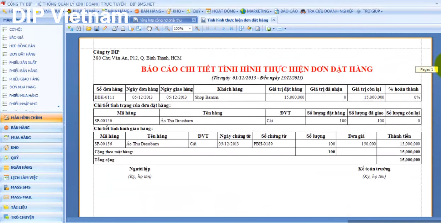This screenshot has width=441, height=223.
Task: Open CƠ HỘI in sidebar list
Action: point(16,29)
